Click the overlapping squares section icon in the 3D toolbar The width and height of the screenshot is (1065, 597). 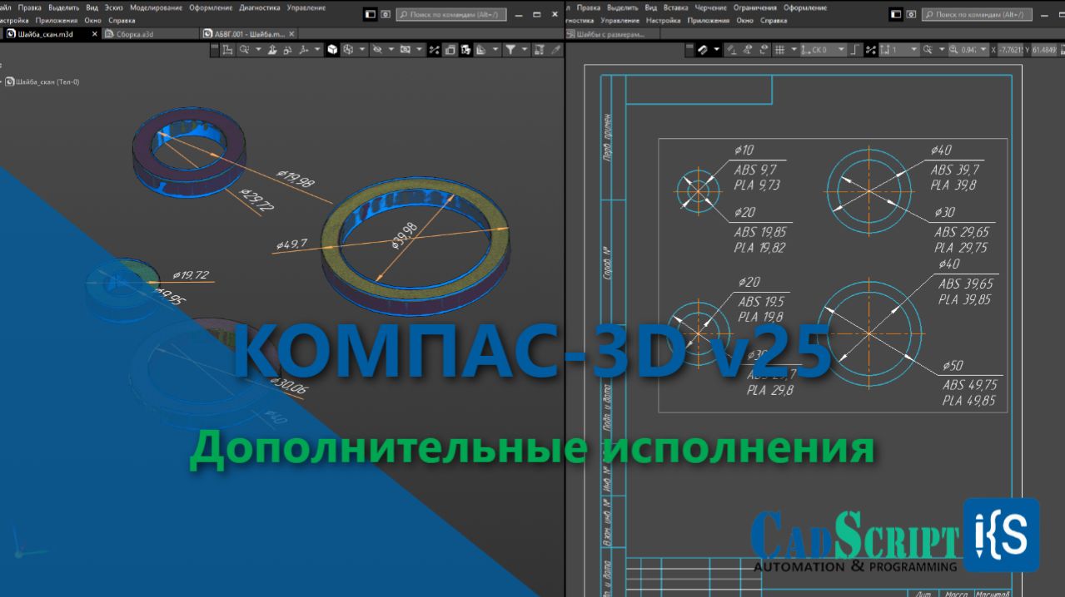(450, 50)
